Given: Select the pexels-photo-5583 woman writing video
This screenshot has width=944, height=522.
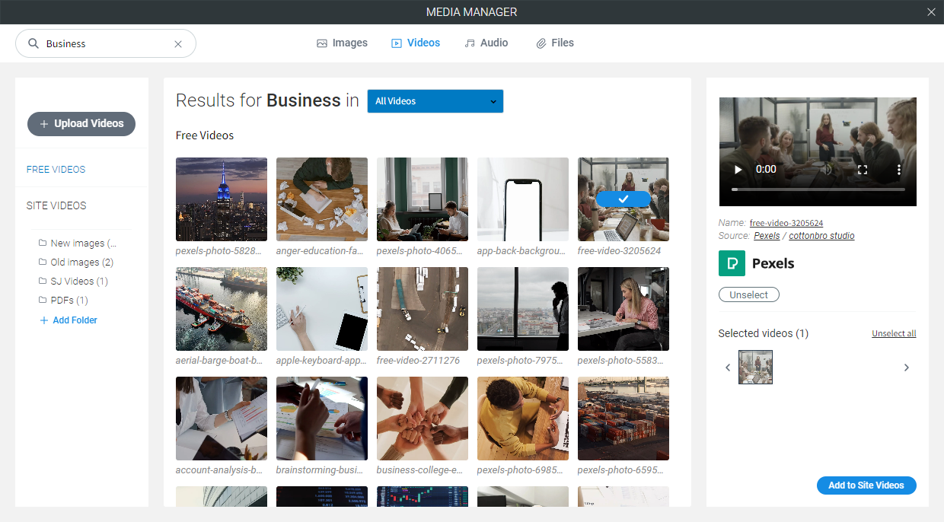Looking at the screenshot, I should click(623, 309).
